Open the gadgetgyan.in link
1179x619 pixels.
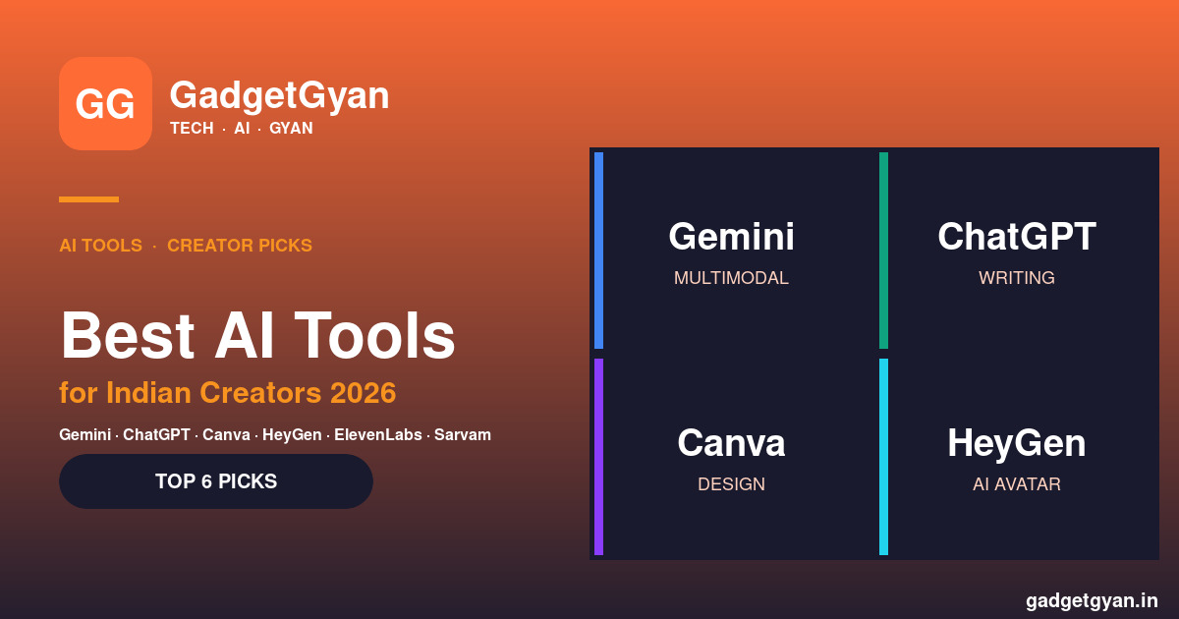point(1092,600)
